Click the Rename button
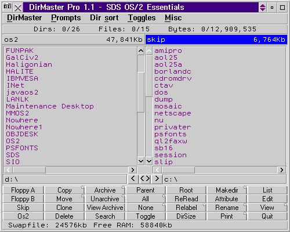 coord(227,208)
